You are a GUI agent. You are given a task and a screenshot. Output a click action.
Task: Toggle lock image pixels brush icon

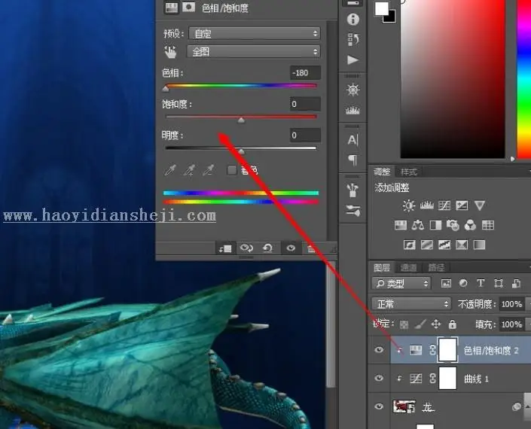point(420,324)
